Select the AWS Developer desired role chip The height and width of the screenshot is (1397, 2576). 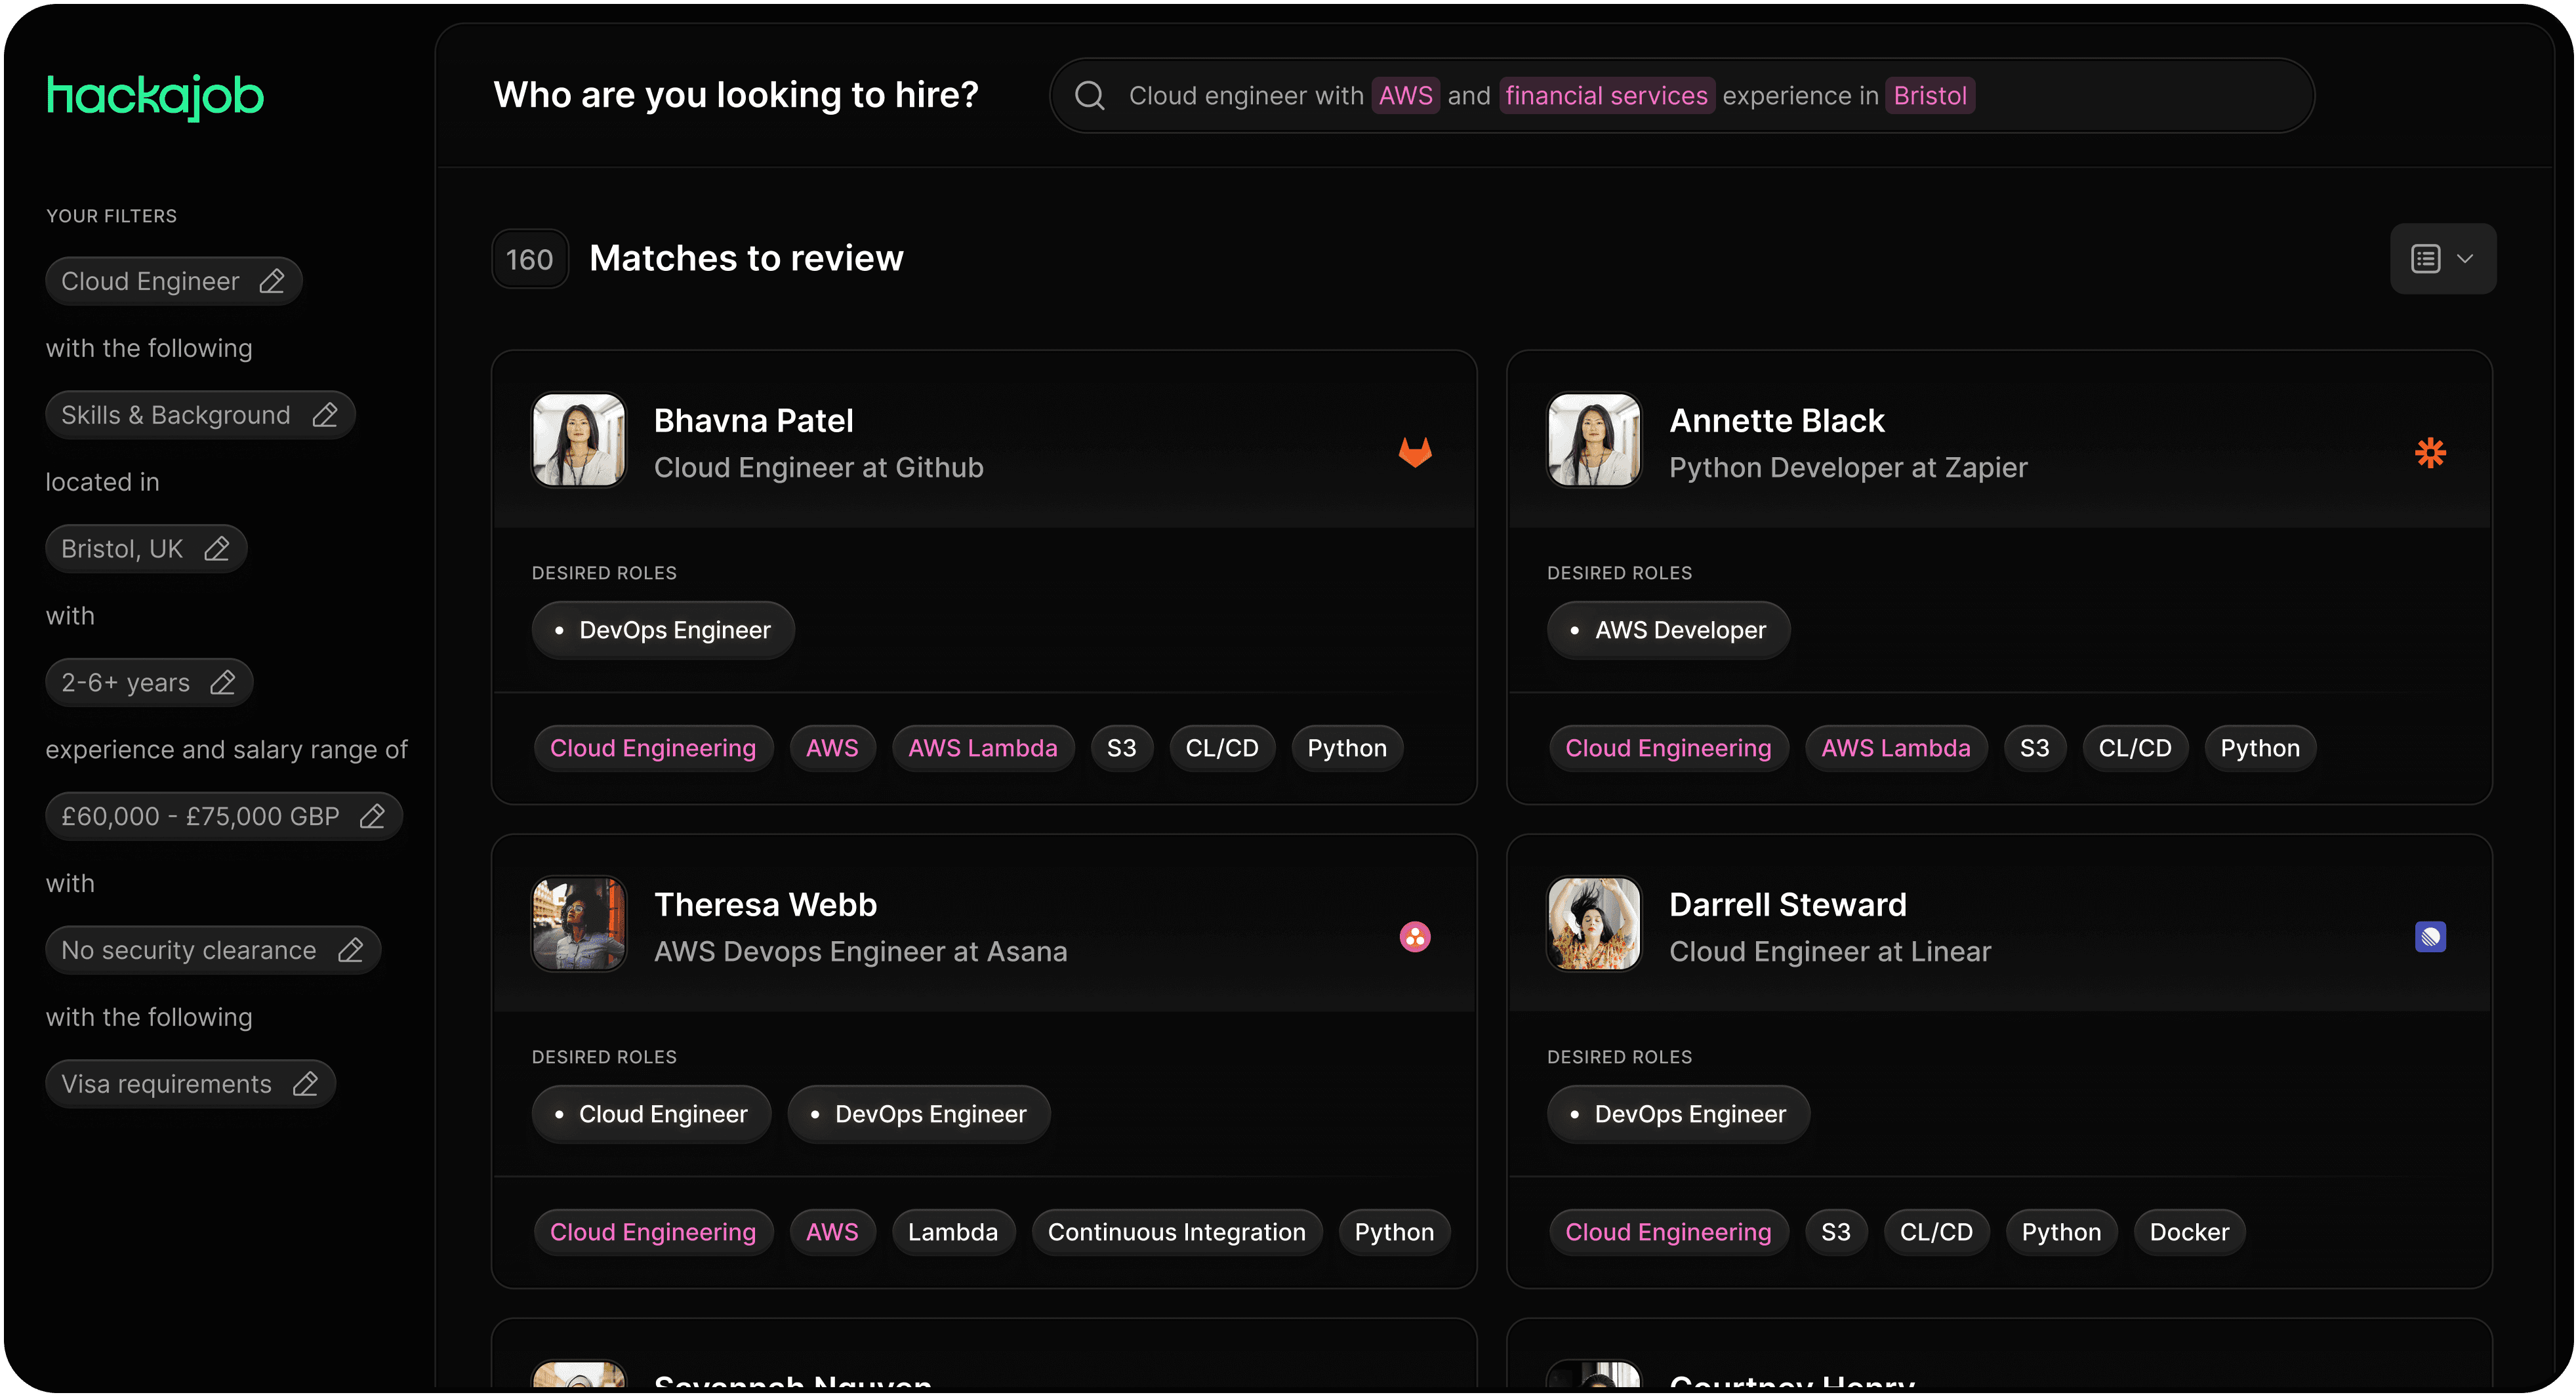(x=1669, y=631)
